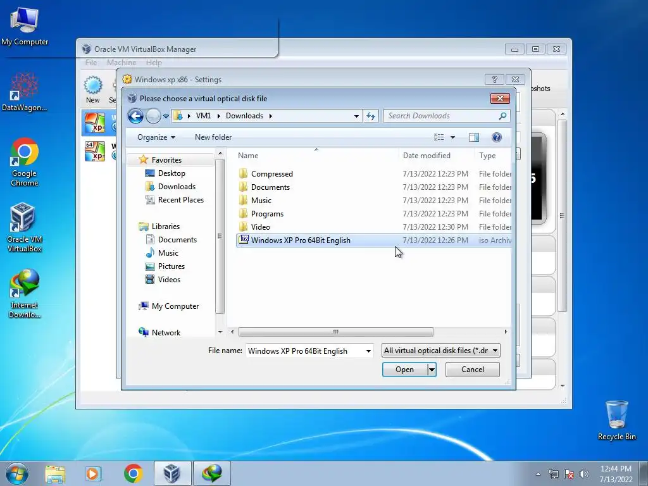648x486 pixels.
Task: Select Downloads under Favorites
Action: [x=177, y=187]
